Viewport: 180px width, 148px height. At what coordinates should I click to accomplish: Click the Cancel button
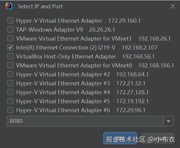click(158, 138)
